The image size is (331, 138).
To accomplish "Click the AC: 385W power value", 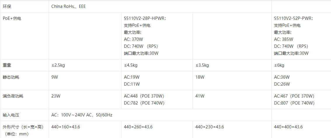I will click(x=283, y=39).
